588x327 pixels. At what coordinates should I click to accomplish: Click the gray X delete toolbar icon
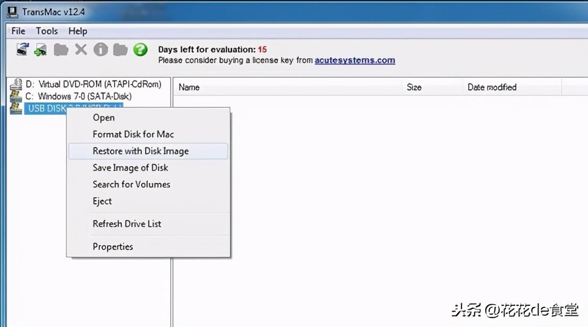click(x=81, y=49)
